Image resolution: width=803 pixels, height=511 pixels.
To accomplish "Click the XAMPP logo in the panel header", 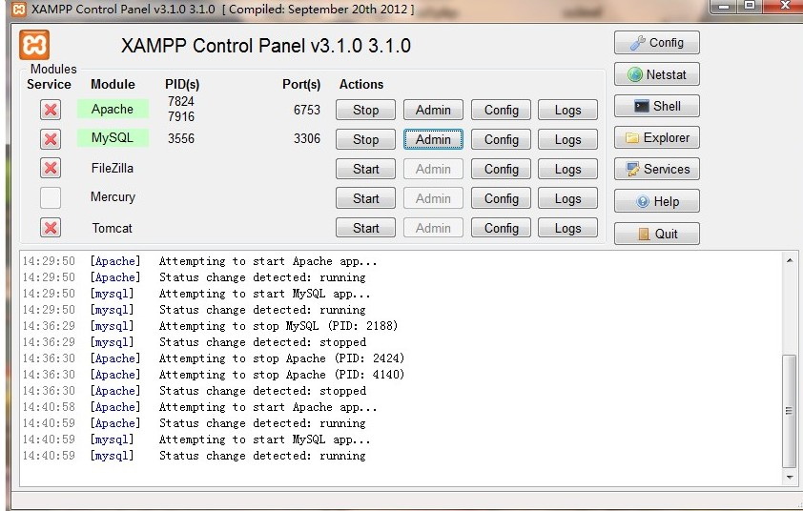I will coord(34,45).
